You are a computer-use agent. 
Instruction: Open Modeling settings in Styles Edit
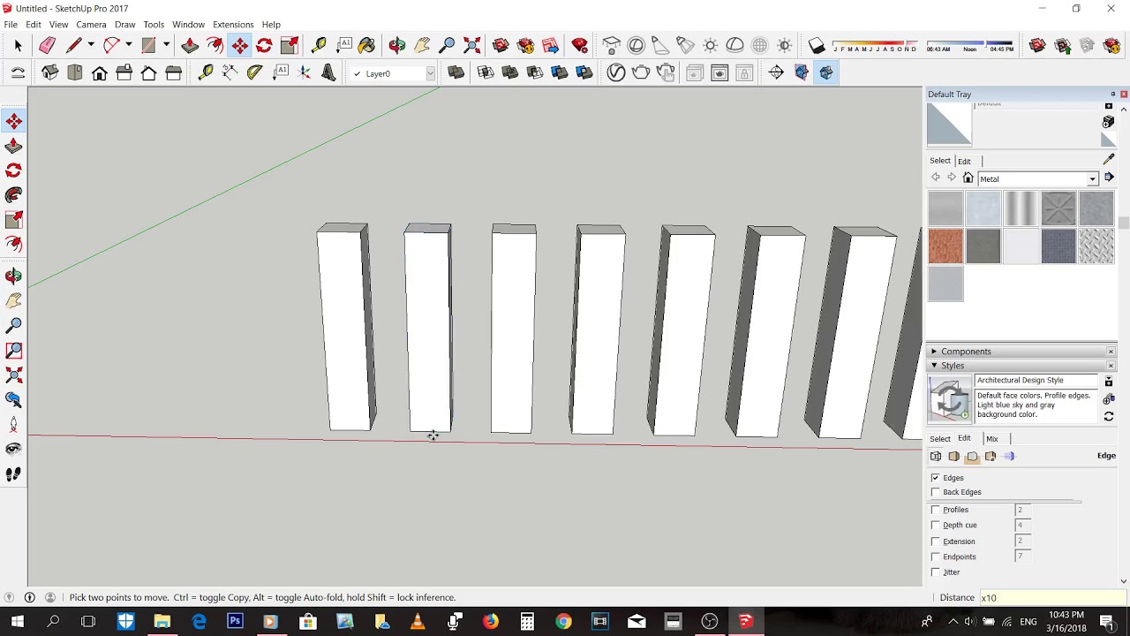pyautogui.click(x=1009, y=456)
